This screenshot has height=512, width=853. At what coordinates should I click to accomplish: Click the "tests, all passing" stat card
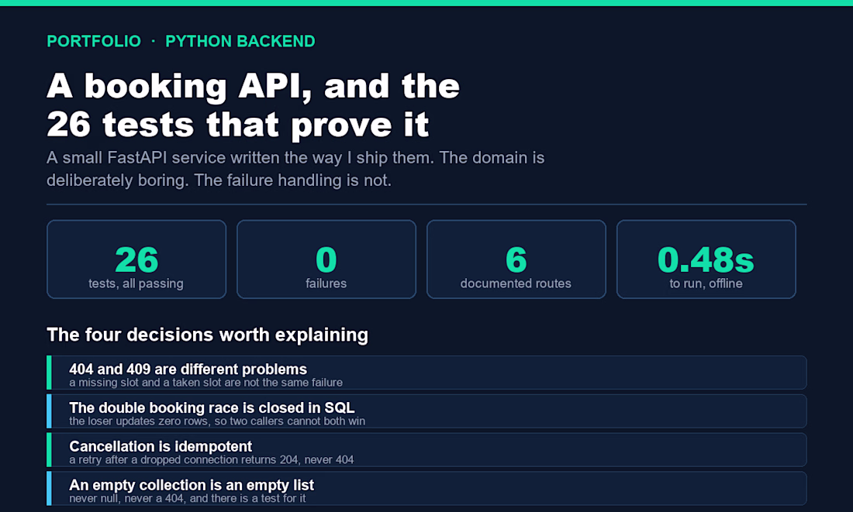(136, 259)
